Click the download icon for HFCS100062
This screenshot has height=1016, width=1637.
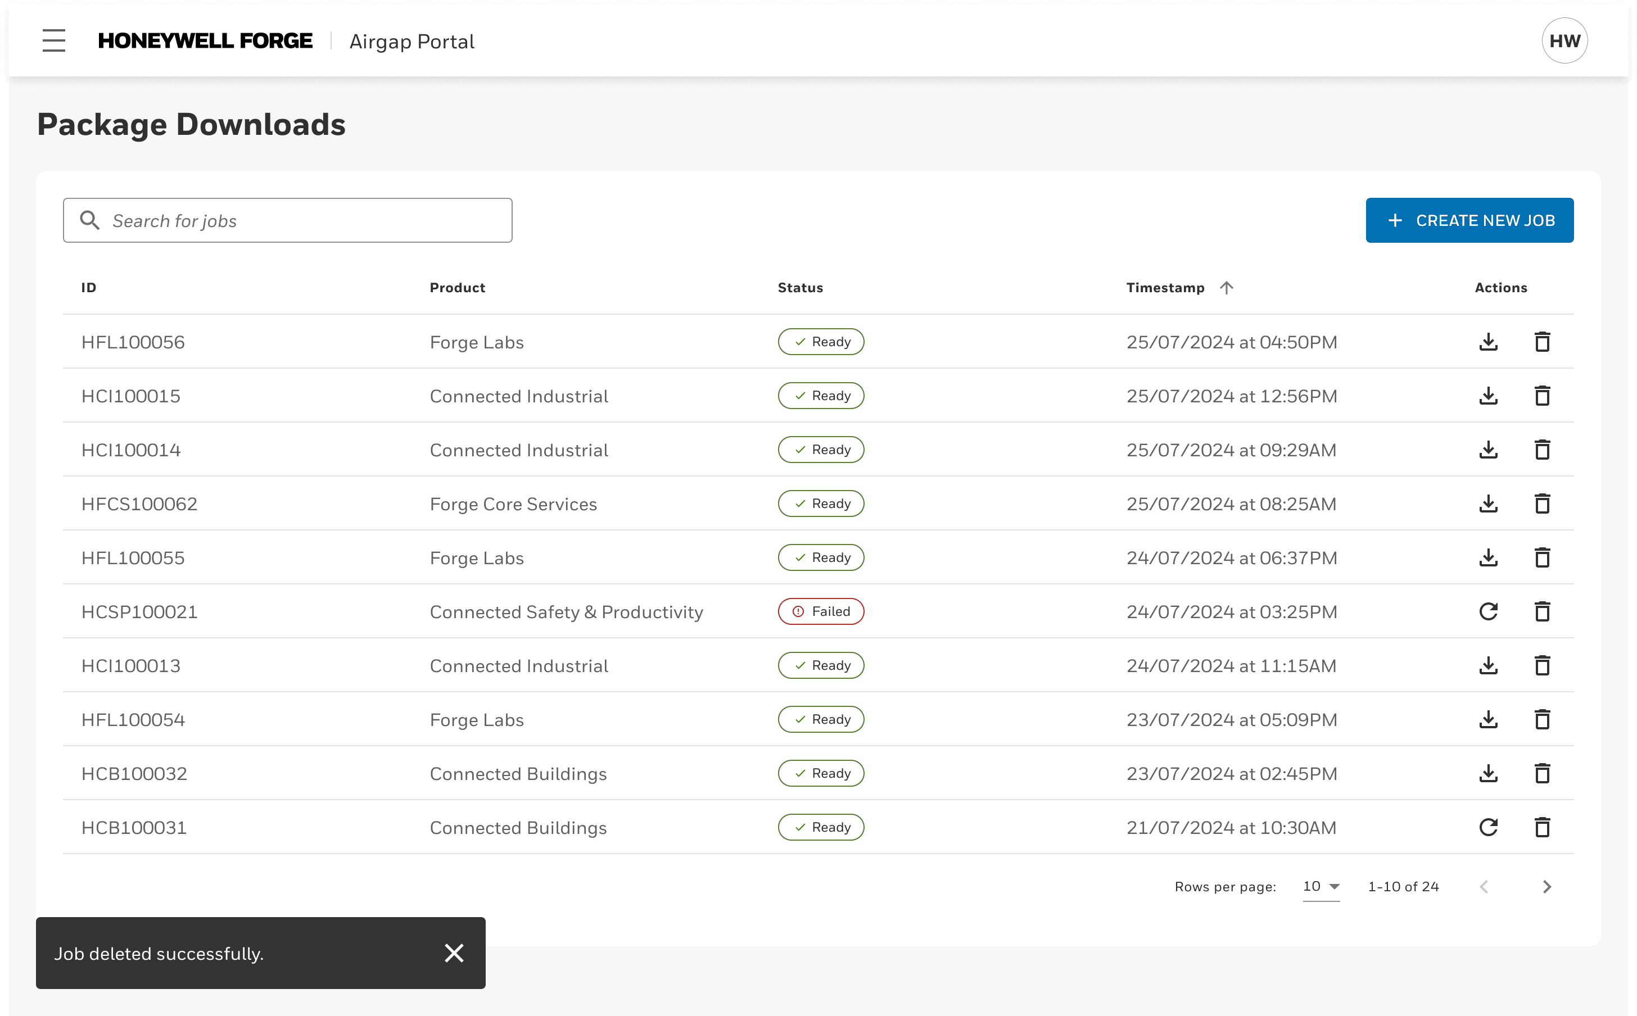1488,504
